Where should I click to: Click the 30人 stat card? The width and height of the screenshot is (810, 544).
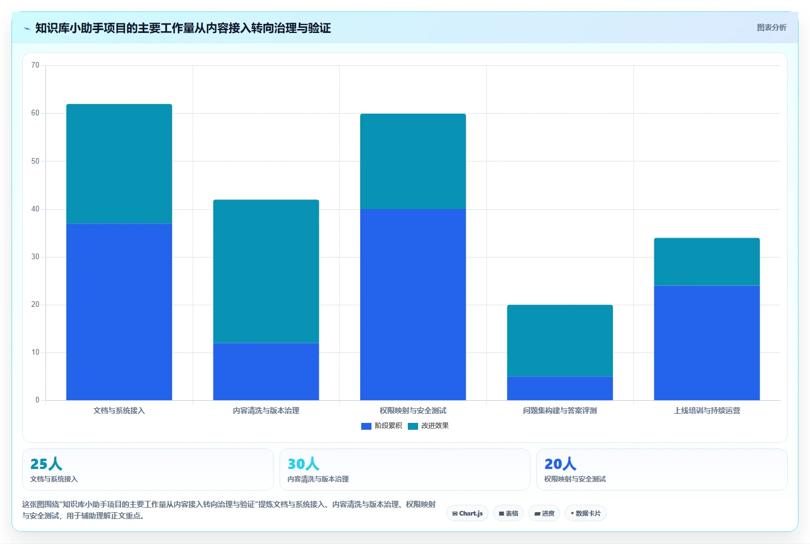405,470
